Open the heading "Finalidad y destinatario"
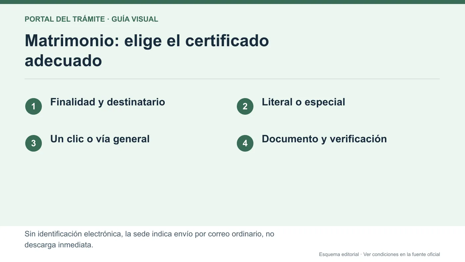The height and width of the screenshot is (262, 465). tap(108, 102)
